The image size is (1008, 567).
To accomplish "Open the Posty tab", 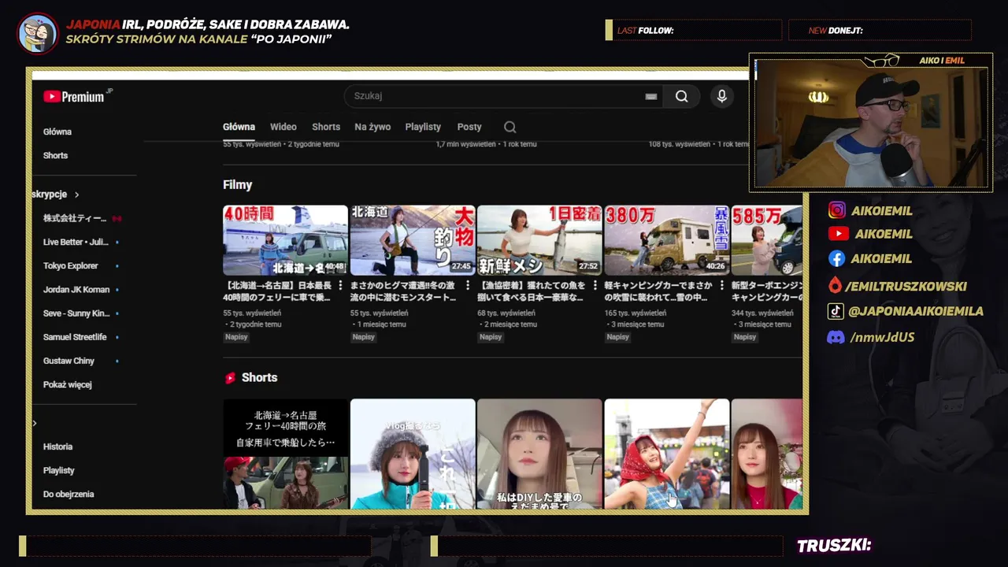I will click(x=469, y=127).
